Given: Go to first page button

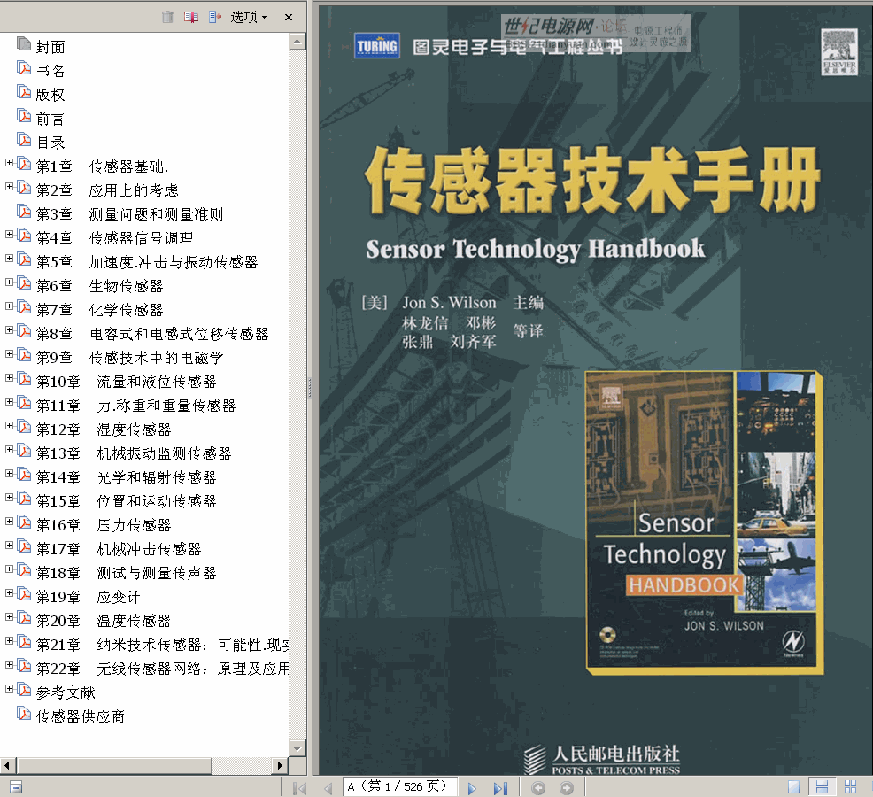Looking at the screenshot, I should (x=299, y=788).
